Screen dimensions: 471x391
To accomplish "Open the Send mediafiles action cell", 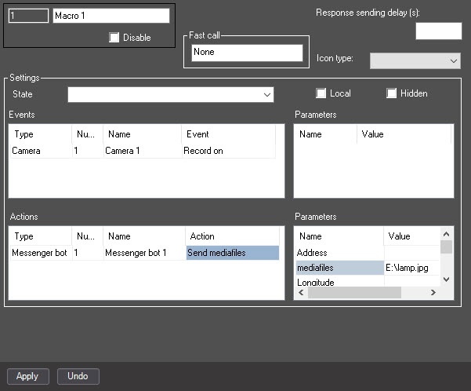I will [233, 253].
